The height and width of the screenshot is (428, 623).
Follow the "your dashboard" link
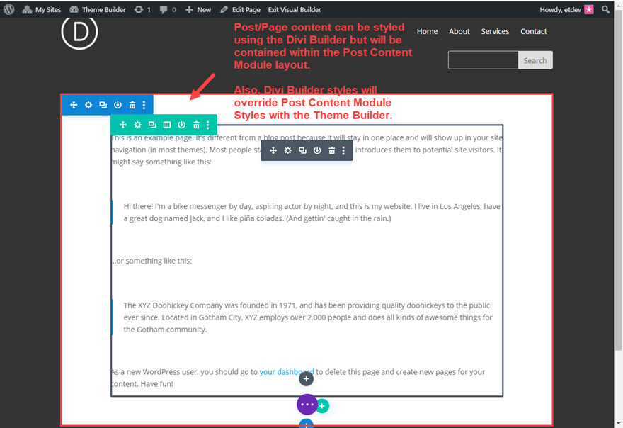point(287,372)
